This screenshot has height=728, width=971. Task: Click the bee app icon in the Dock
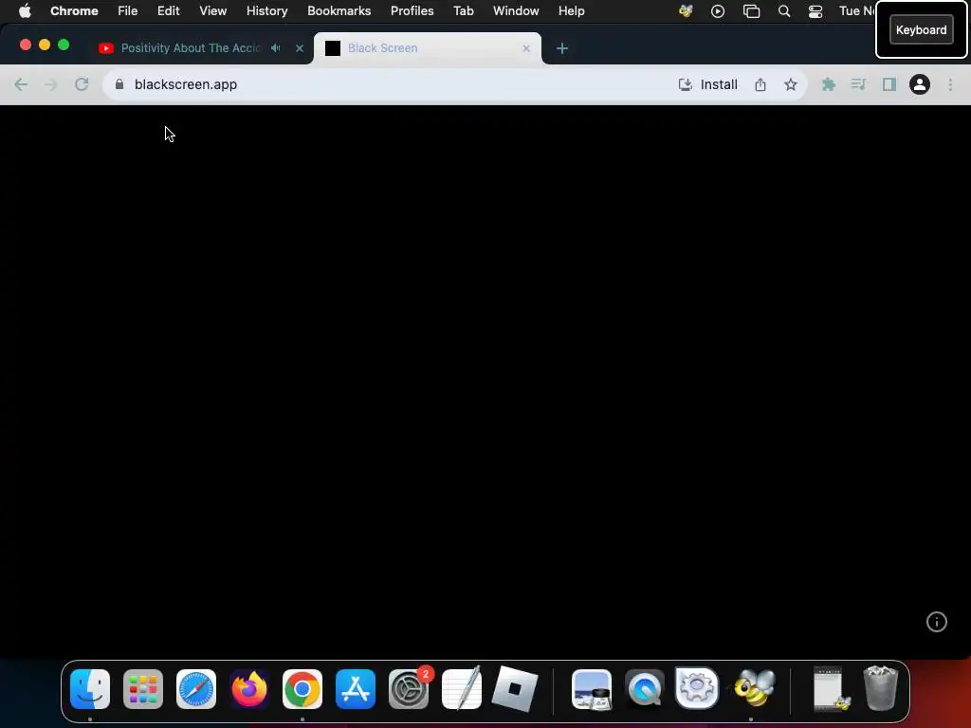click(753, 688)
